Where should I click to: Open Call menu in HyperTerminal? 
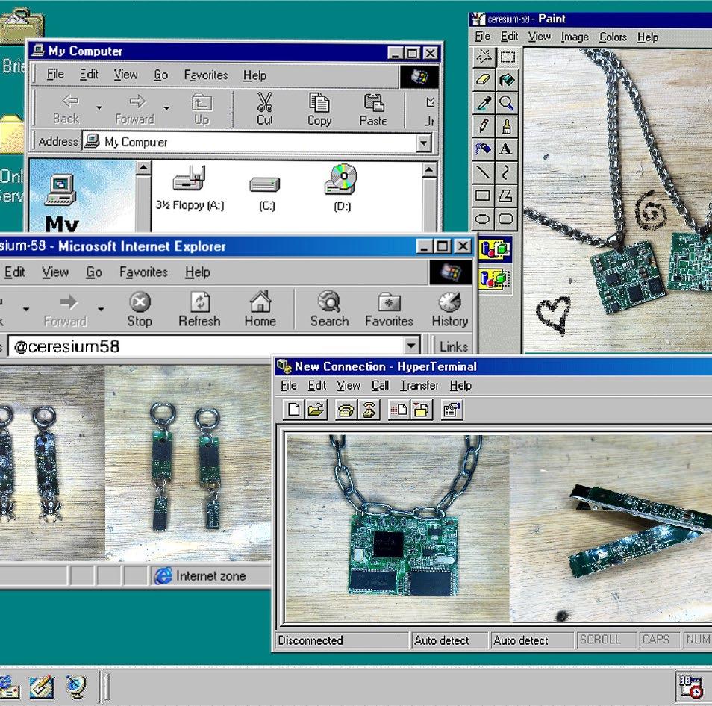click(380, 385)
